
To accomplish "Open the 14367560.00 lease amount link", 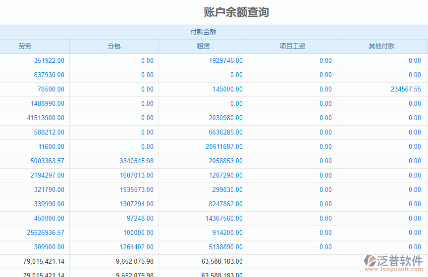I will point(224,219).
